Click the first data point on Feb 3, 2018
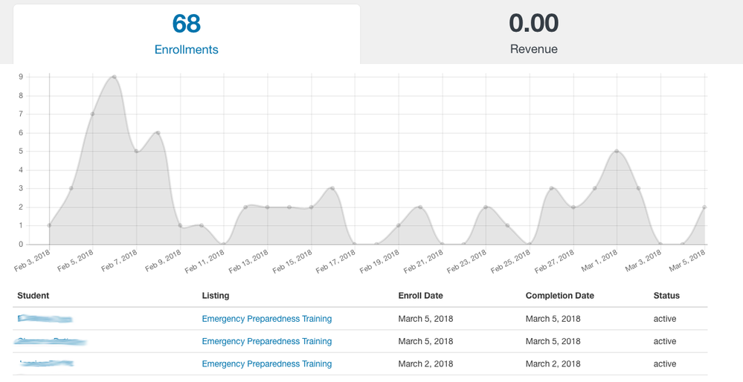743x382 pixels. point(49,225)
